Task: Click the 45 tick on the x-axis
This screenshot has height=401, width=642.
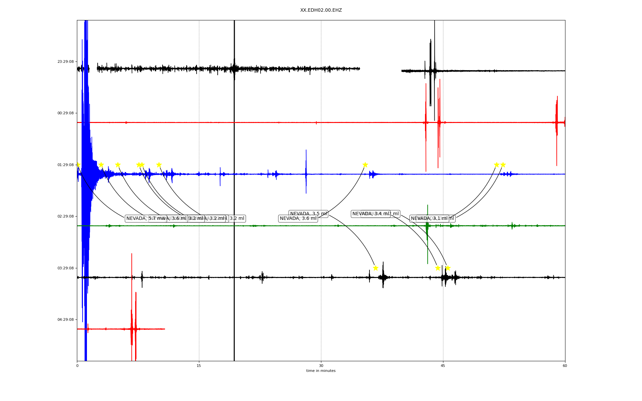Action: 443,366
